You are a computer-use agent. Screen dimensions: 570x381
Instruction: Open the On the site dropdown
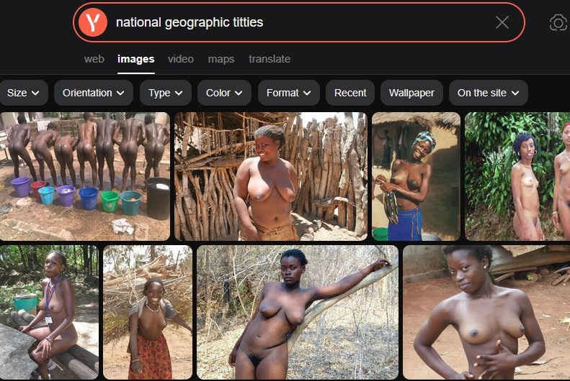[x=488, y=93]
